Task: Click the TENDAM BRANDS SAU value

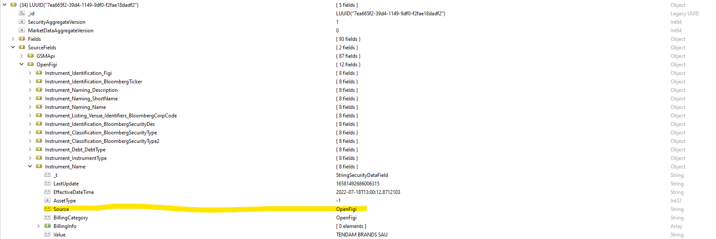Action: click(362, 235)
